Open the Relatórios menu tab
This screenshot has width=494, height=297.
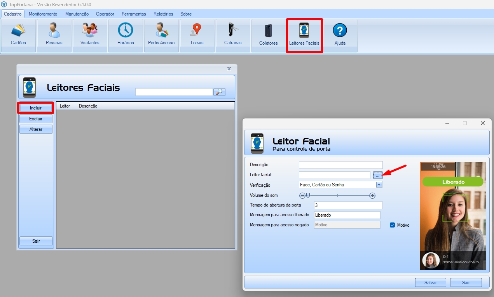coord(163,14)
